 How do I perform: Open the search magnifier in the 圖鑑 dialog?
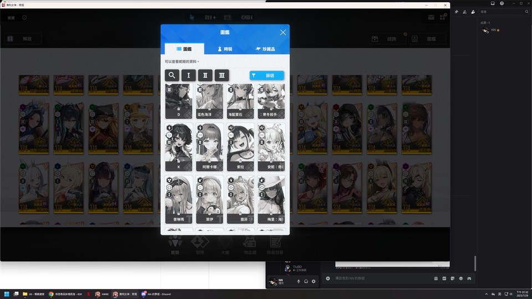tap(172, 75)
